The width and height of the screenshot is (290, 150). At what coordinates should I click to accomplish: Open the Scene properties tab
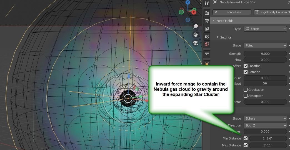tap(207, 37)
